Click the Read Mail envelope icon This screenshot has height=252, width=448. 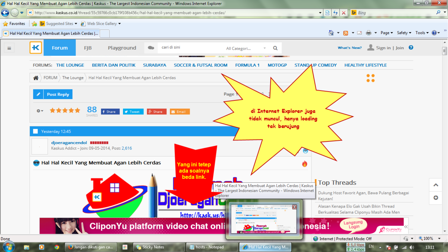(359, 33)
